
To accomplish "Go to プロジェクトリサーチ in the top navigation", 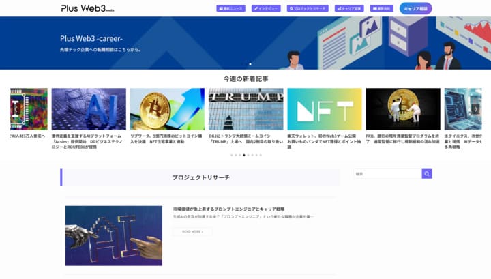I will pyautogui.click(x=308, y=9).
